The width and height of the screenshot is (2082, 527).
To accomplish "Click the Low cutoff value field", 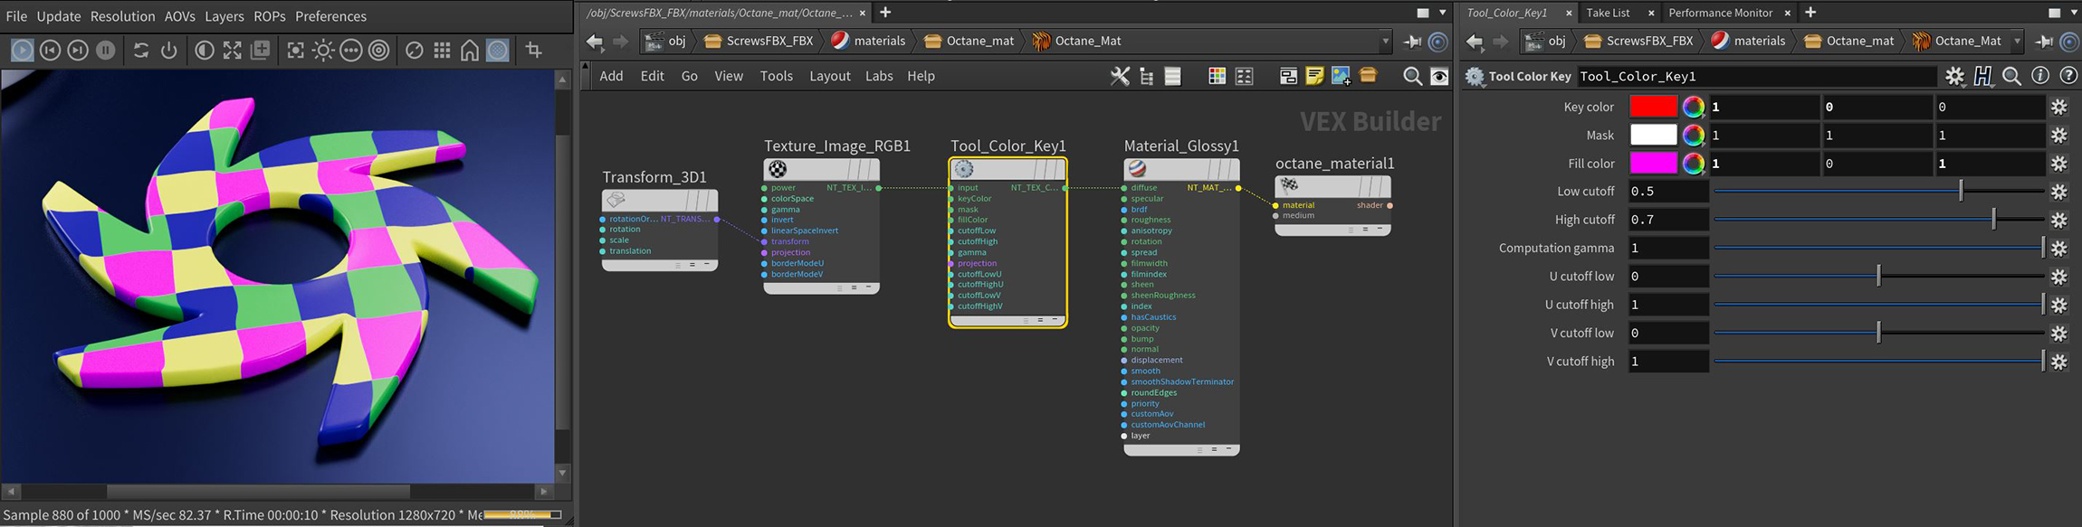I will (1667, 192).
